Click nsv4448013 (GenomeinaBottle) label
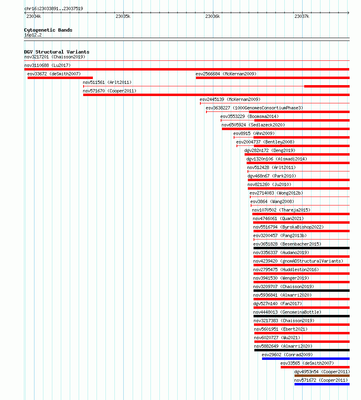 point(287,312)
